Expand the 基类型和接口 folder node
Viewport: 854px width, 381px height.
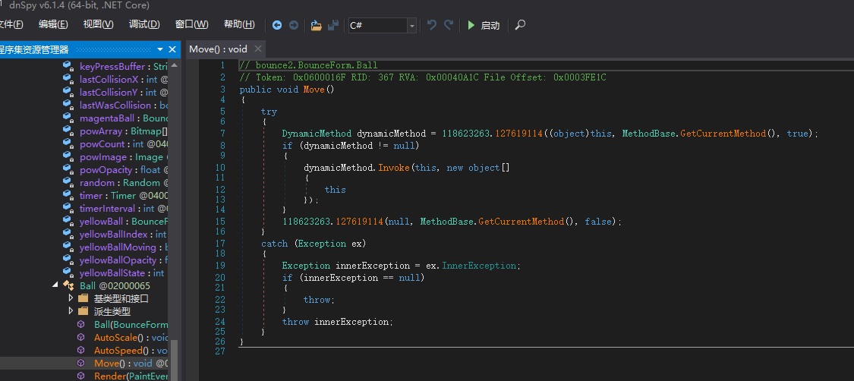[71, 299]
